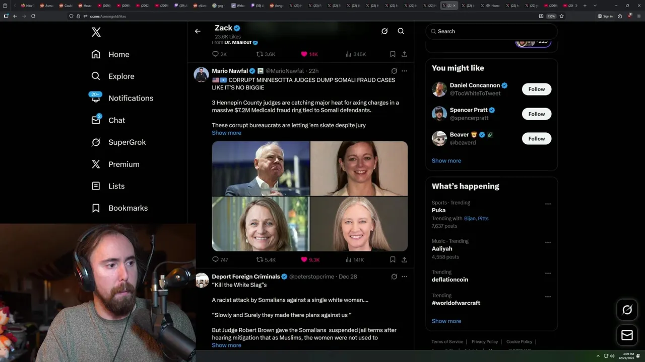The width and height of the screenshot is (645, 362).
Task: Open Lists in the sidebar
Action: pyautogui.click(x=108, y=186)
